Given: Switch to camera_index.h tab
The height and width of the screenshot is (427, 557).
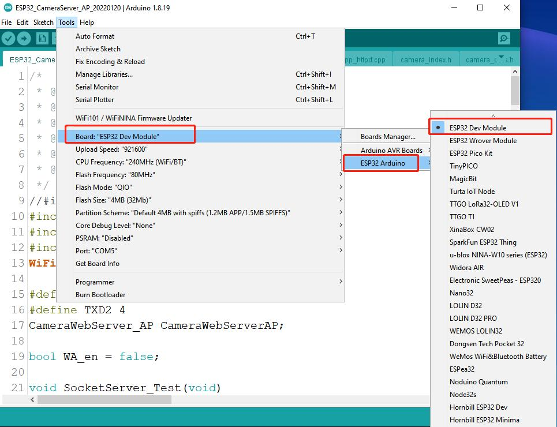Looking at the screenshot, I should 425,59.
